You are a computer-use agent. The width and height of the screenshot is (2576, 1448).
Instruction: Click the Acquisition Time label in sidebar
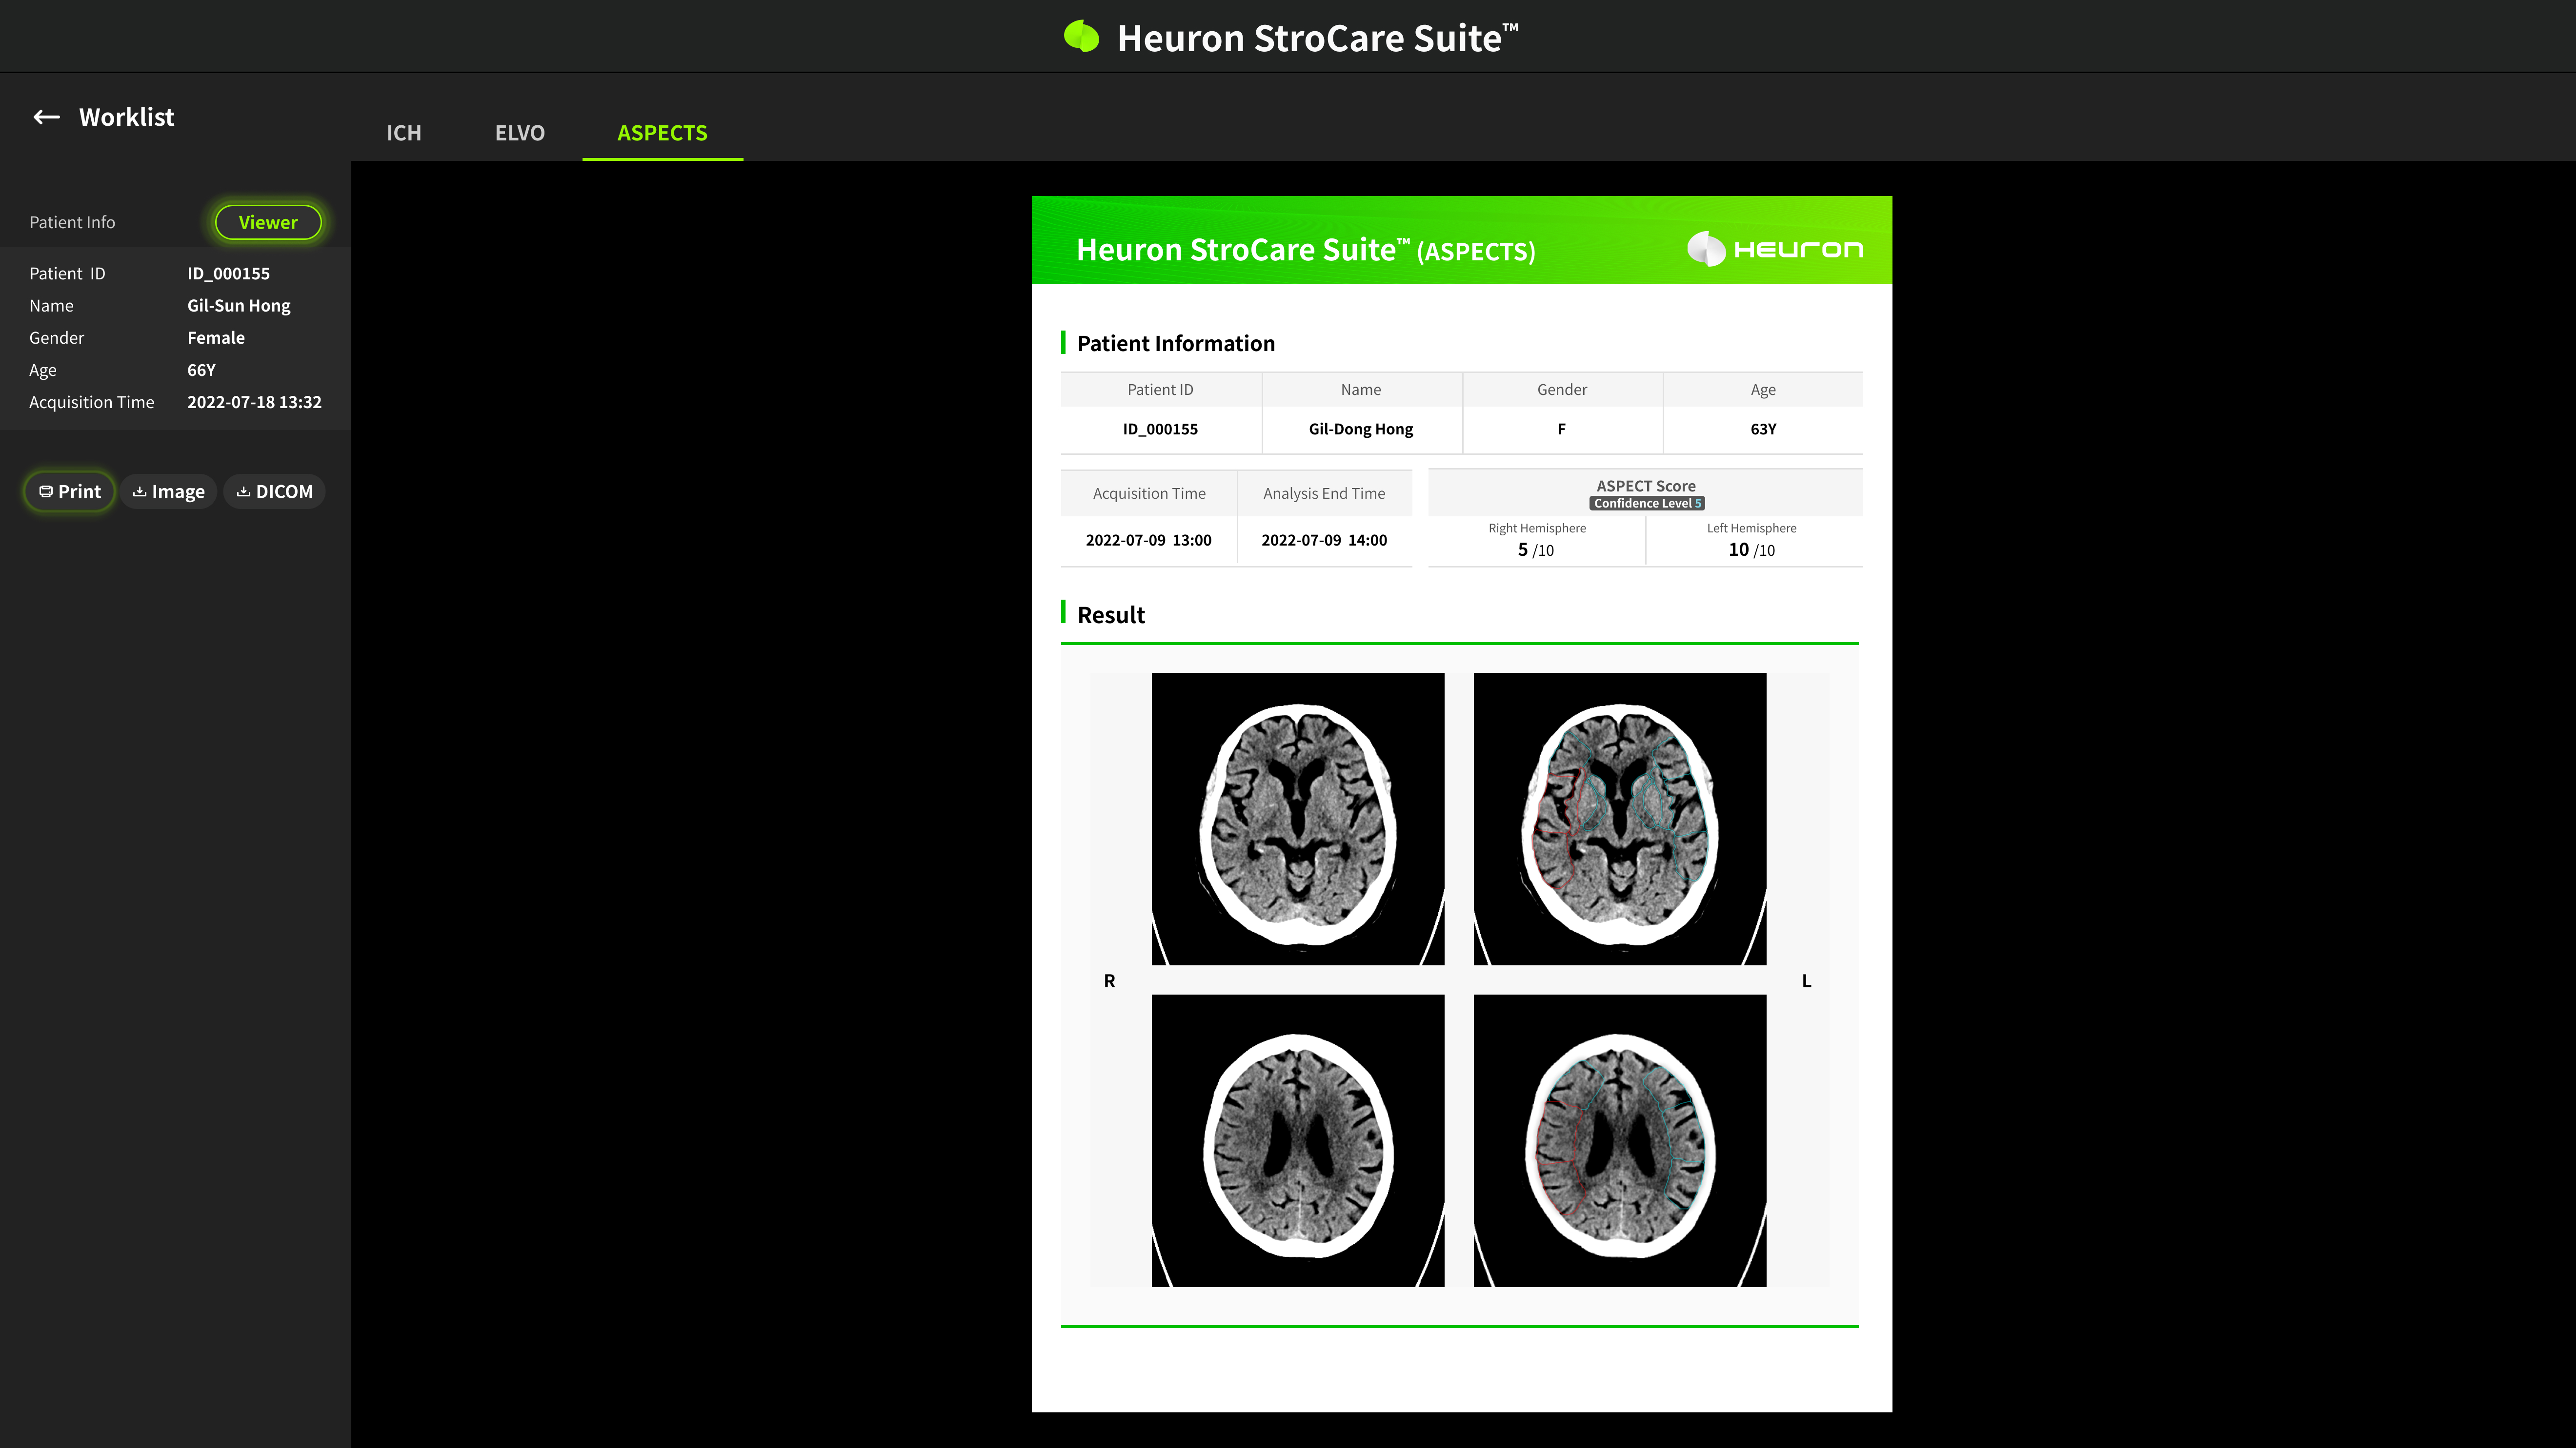pyautogui.click(x=92, y=402)
